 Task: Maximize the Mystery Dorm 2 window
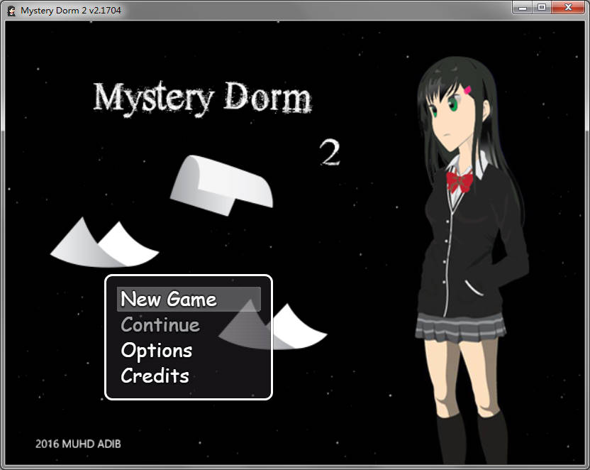coord(542,8)
